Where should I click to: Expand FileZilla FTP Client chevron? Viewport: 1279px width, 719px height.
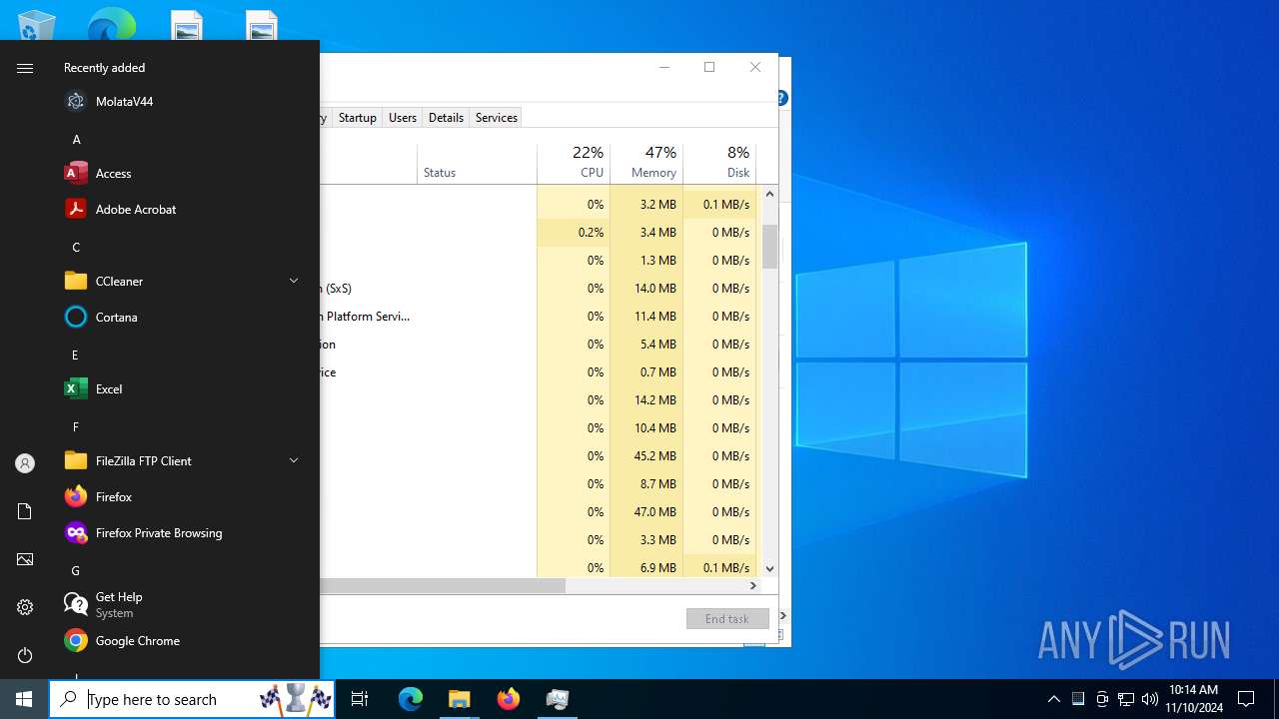click(294, 460)
